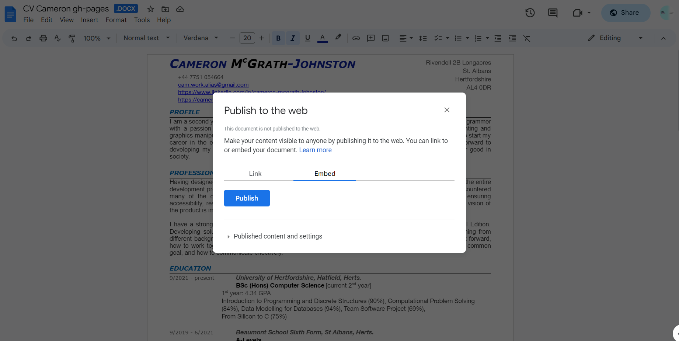Open the text alignment dropdown
The width and height of the screenshot is (679, 341).
[x=406, y=38]
